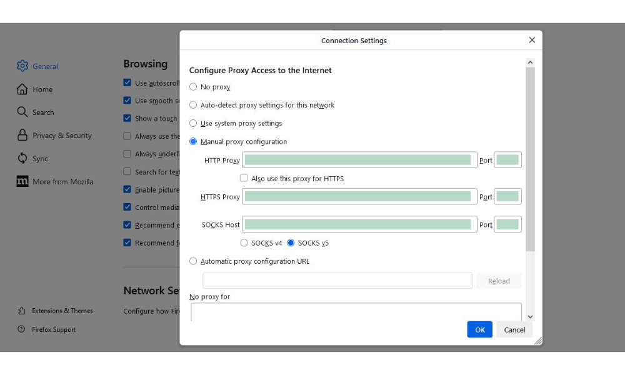Open the Privacy & Security lock icon
Viewport: 625px width, 375px height.
tap(22, 135)
